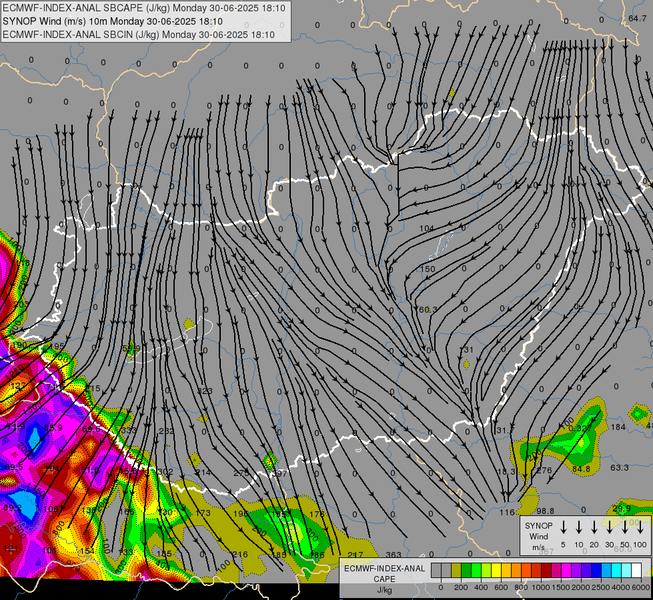Click the 131 value on the map
The height and width of the screenshot is (600, 653).
[x=466, y=350]
